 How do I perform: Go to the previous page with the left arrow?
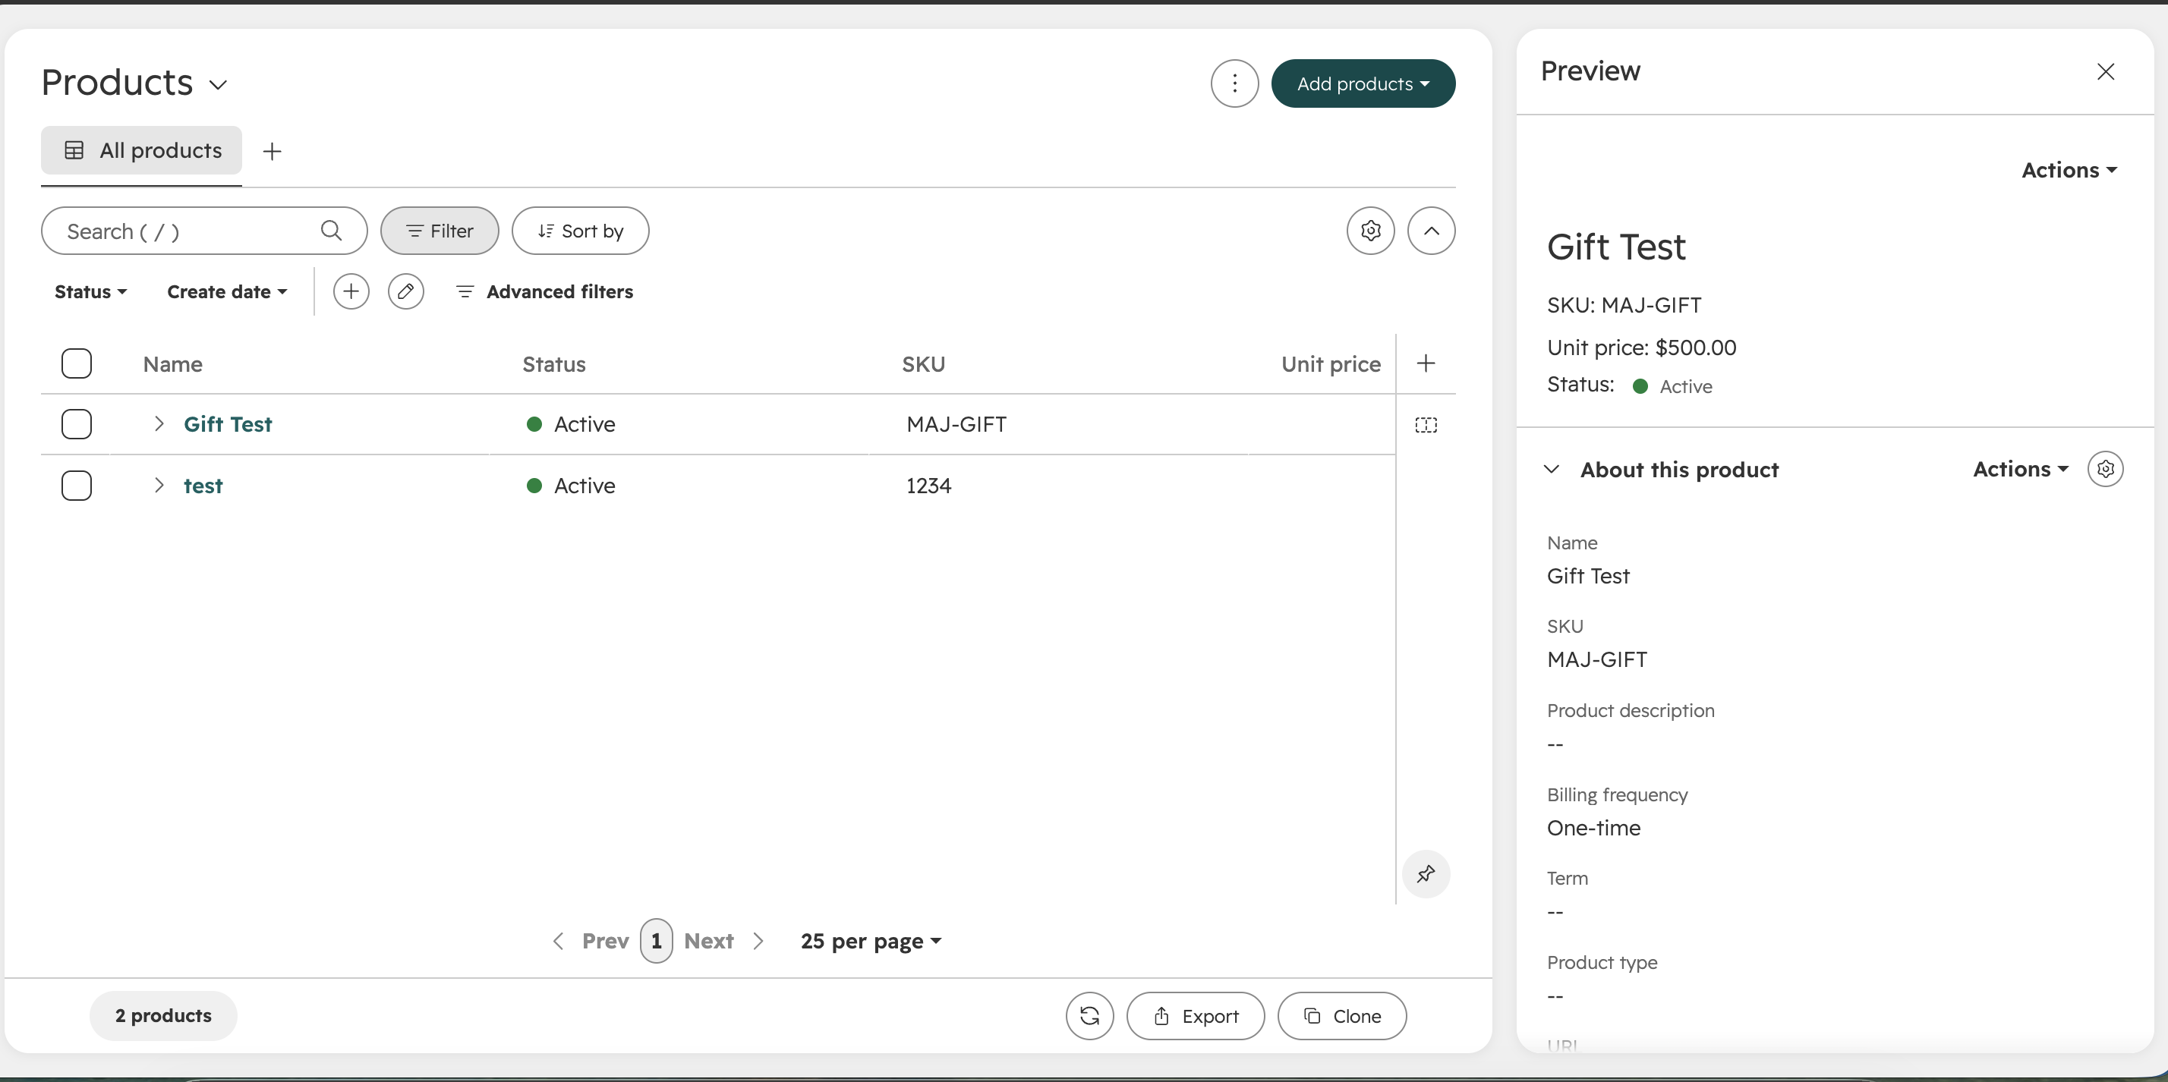pyautogui.click(x=558, y=941)
